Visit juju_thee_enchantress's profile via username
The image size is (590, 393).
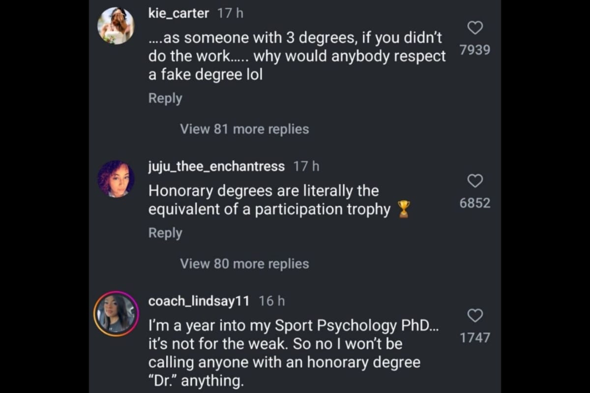click(x=216, y=166)
